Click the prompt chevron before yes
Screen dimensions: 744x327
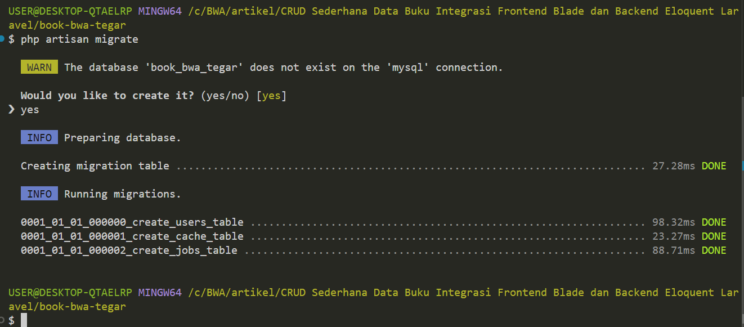[12, 110]
